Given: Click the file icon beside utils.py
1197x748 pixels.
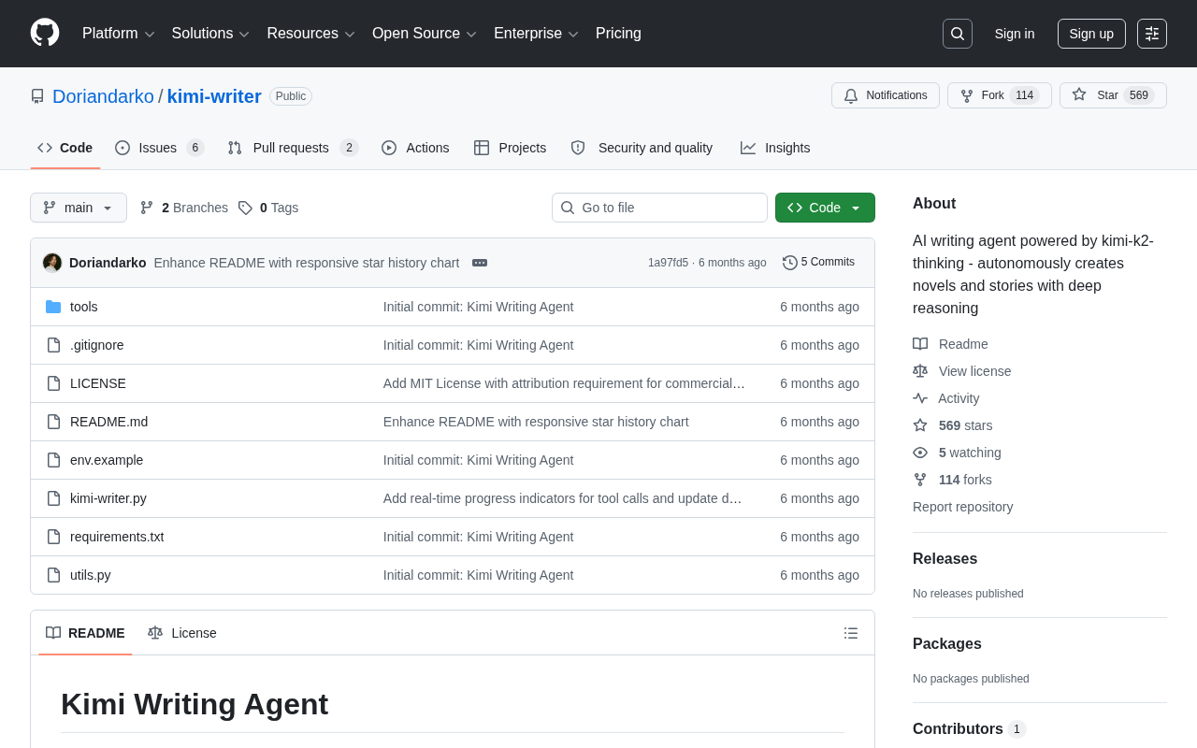Looking at the screenshot, I should coord(53,575).
